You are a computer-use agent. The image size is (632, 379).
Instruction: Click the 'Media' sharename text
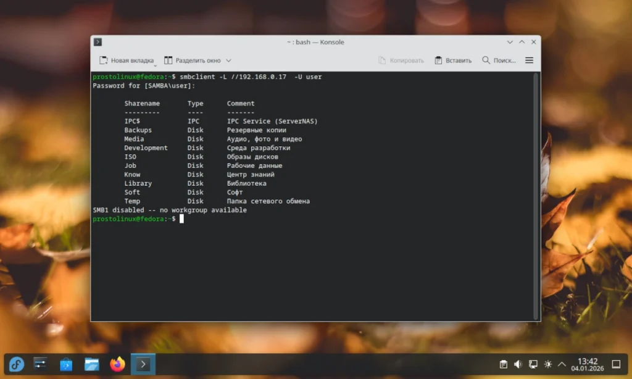pos(134,139)
